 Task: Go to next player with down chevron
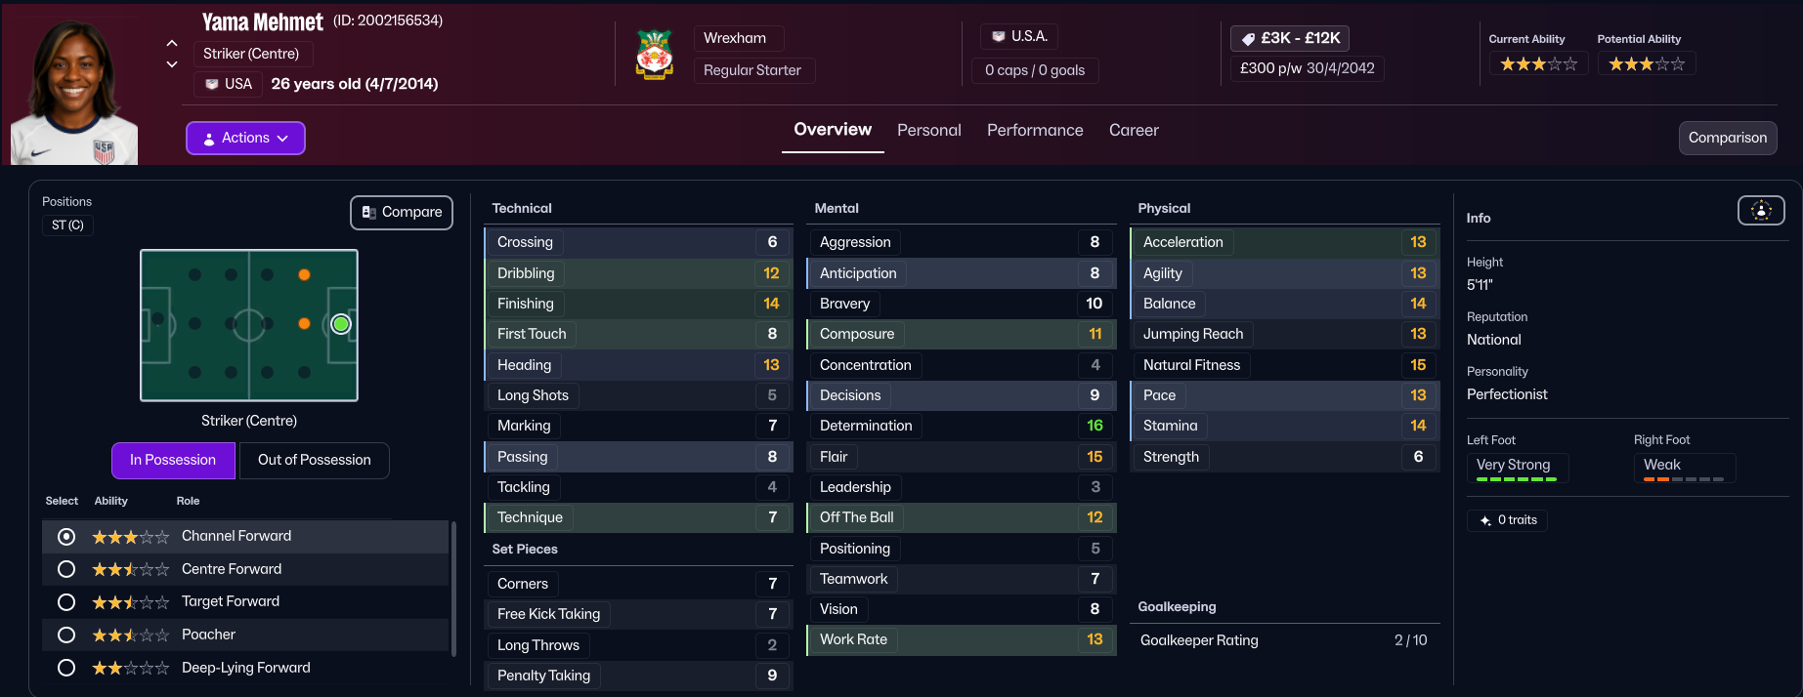pos(172,64)
